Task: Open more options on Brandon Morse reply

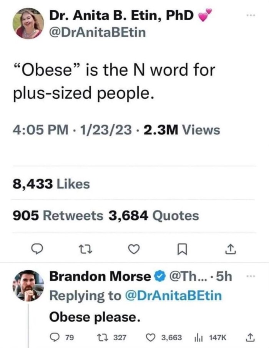Action: pyautogui.click(x=250, y=276)
